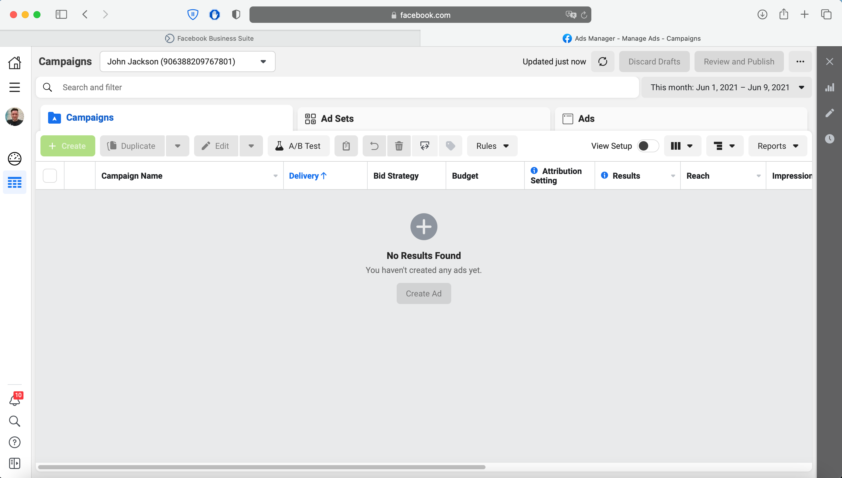Open history clock icon in right panel
This screenshot has width=842, height=478.
pos(829,139)
